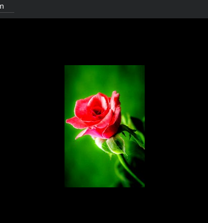Click the black space beneath the rose photo
This screenshot has height=223, width=208.
[105, 205]
